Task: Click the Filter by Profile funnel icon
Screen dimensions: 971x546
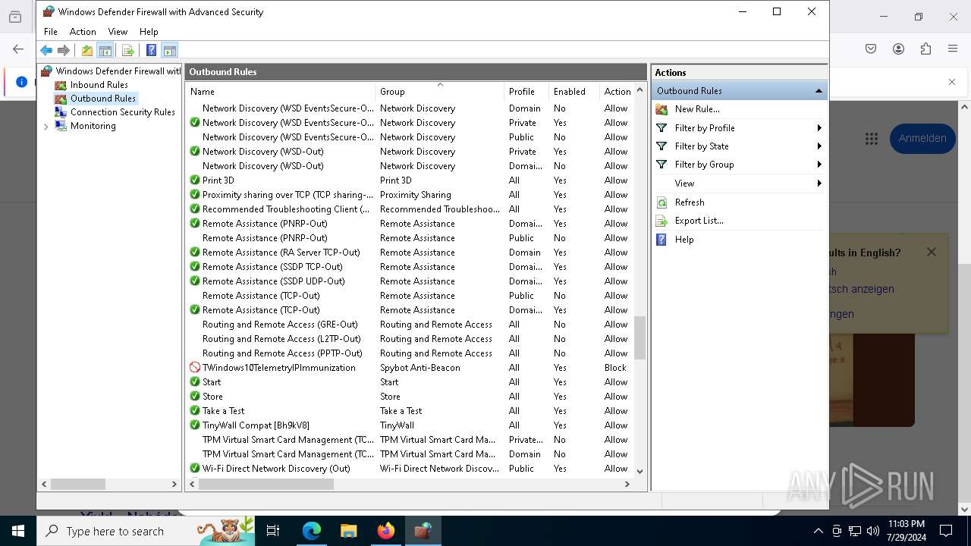Action: coord(661,128)
